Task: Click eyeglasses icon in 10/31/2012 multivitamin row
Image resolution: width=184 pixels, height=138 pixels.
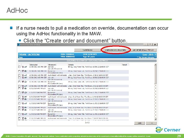Action: tap(26, 86)
